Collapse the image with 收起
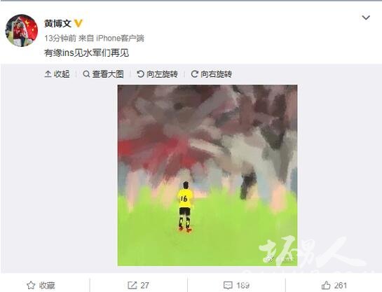 point(57,74)
